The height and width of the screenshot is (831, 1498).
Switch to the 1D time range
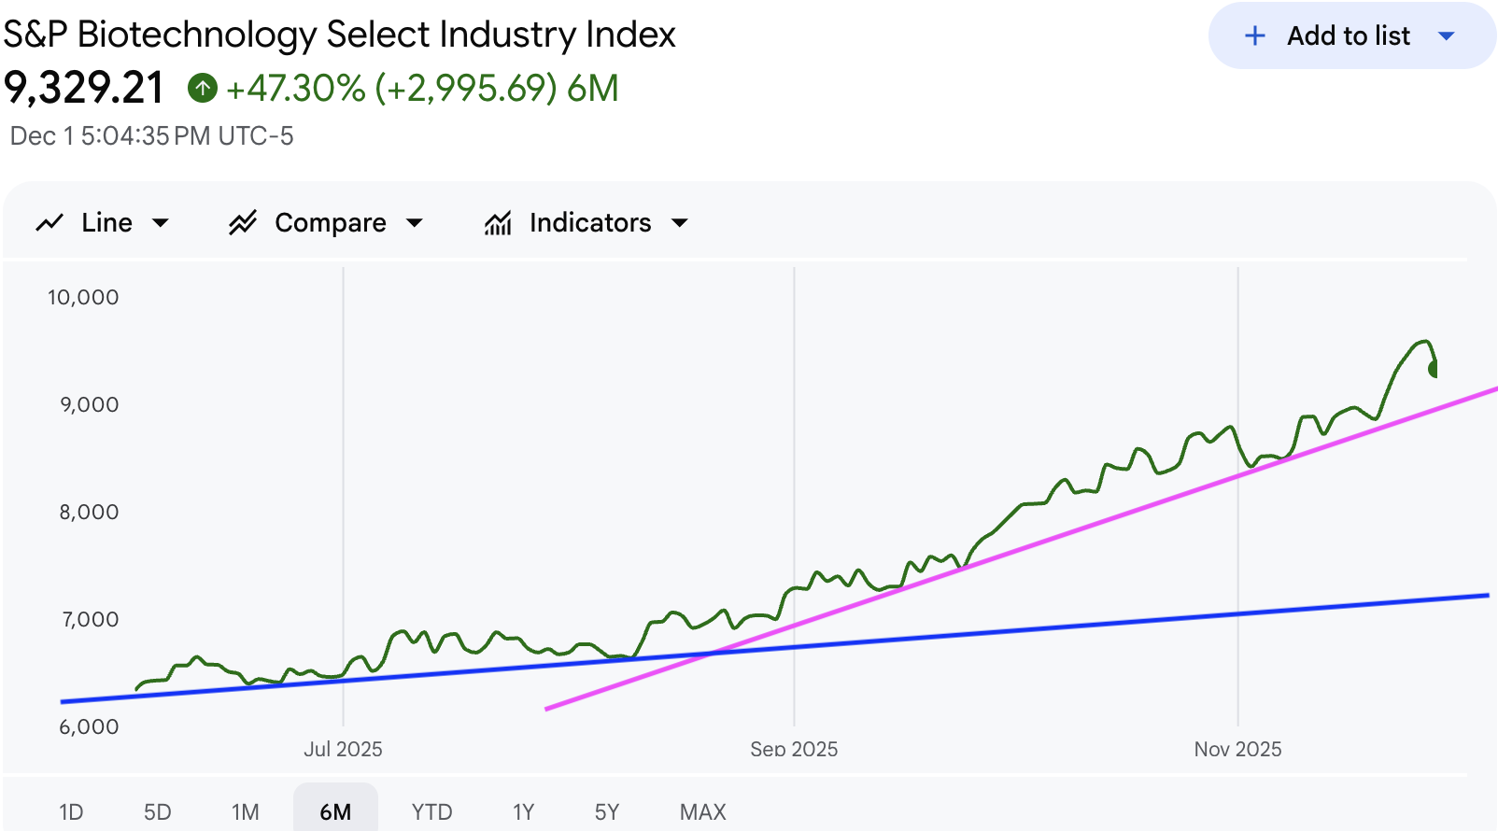click(x=71, y=811)
